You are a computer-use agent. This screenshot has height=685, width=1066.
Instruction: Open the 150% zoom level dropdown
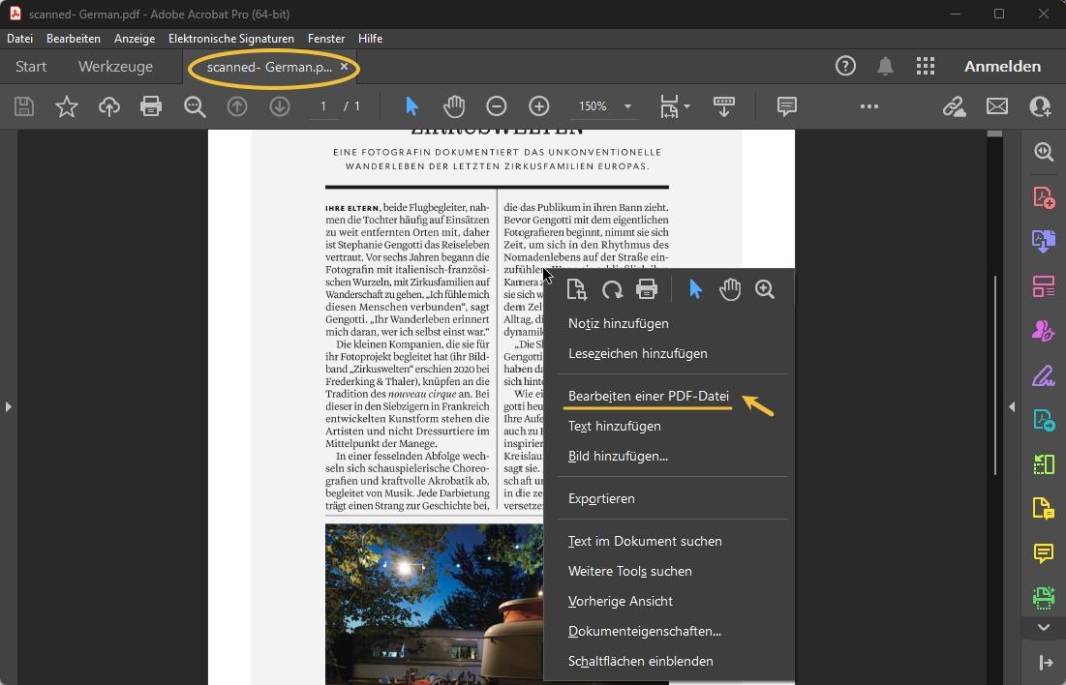tap(604, 106)
